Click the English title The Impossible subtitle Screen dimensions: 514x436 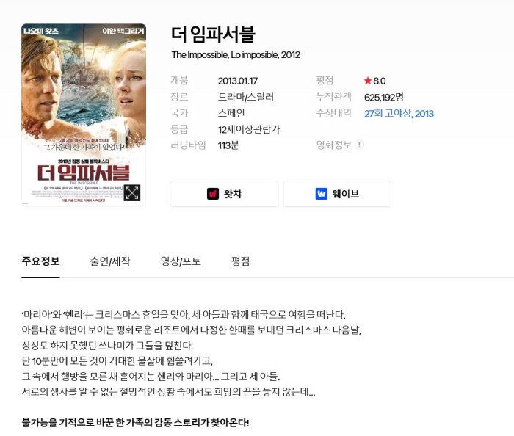[x=236, y=55]
